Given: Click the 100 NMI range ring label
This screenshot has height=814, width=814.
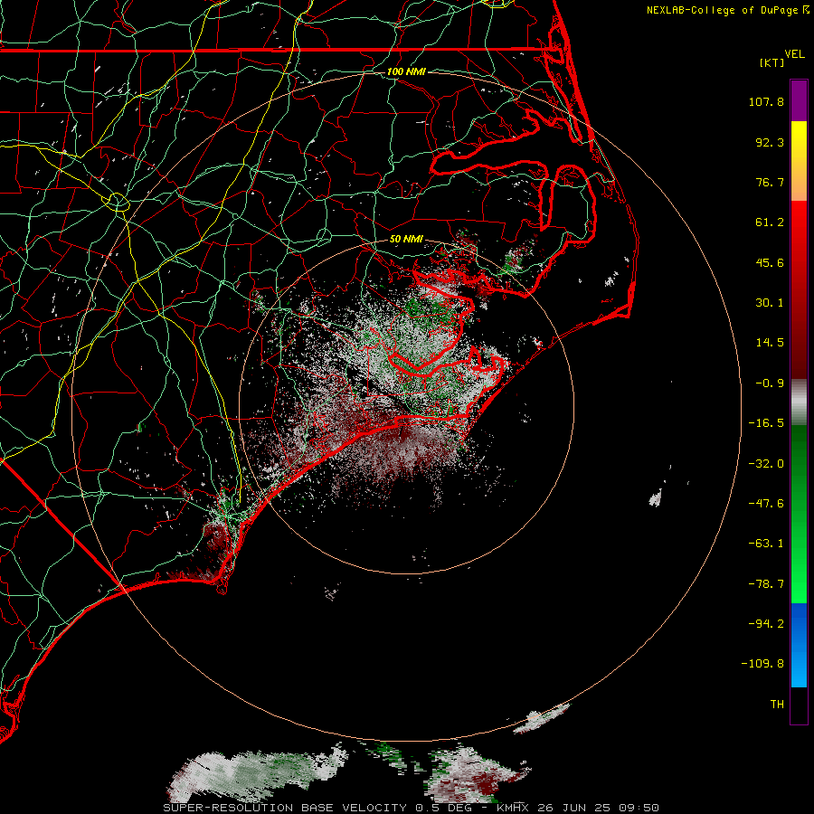Looking at the screenshot, I should click(x=406, y=71).
